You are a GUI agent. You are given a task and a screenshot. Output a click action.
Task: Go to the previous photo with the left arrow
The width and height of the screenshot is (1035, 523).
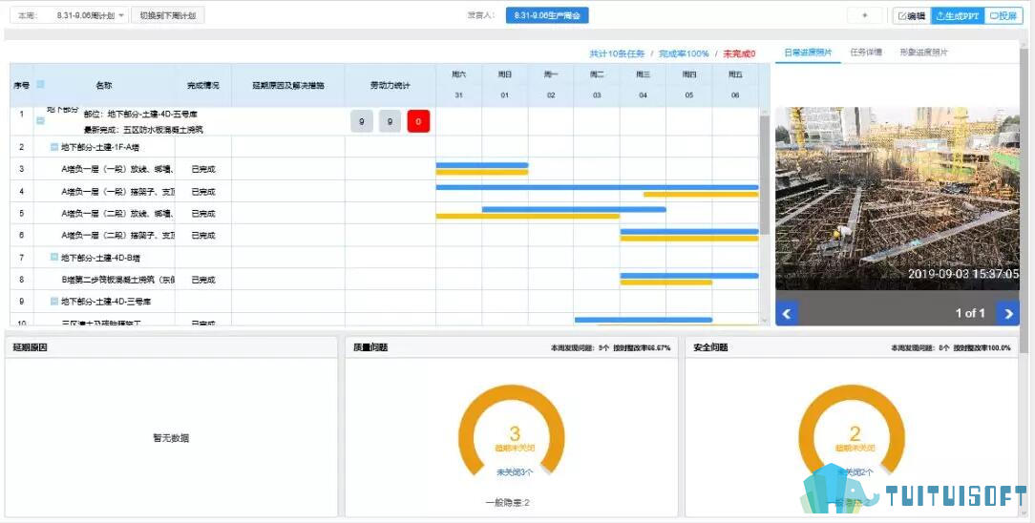click(x=787, y=313)
